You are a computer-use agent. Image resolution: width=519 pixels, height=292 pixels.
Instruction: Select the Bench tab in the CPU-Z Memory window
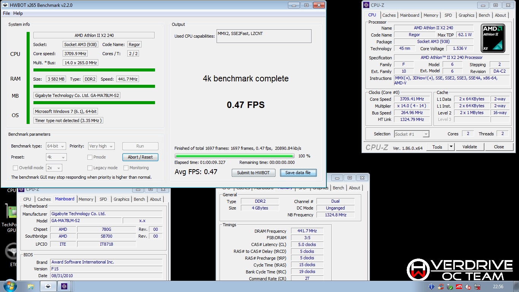tap(338, 188)
